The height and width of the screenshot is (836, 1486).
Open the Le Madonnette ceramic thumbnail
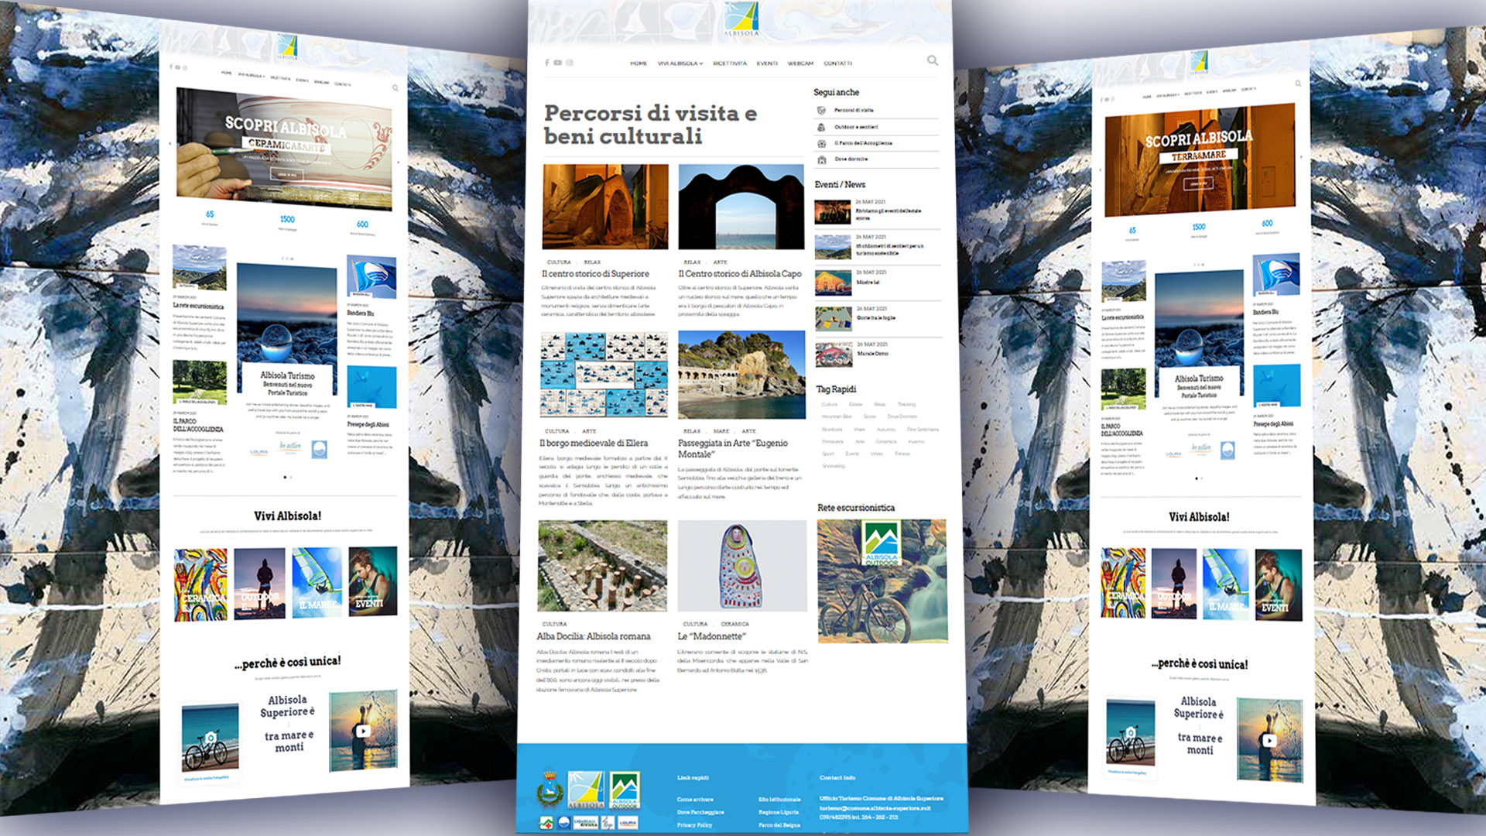click(741, 566)
